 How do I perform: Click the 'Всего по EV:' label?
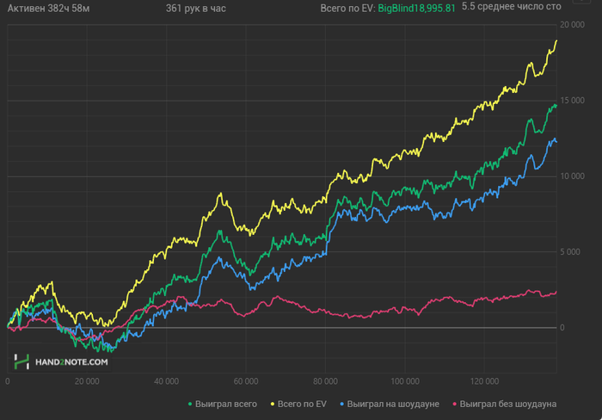click(347, 9)
